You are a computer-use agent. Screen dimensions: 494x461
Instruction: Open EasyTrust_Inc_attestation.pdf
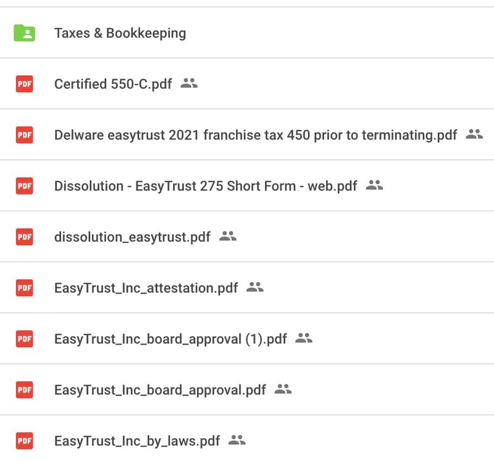[x=146, y=288]
